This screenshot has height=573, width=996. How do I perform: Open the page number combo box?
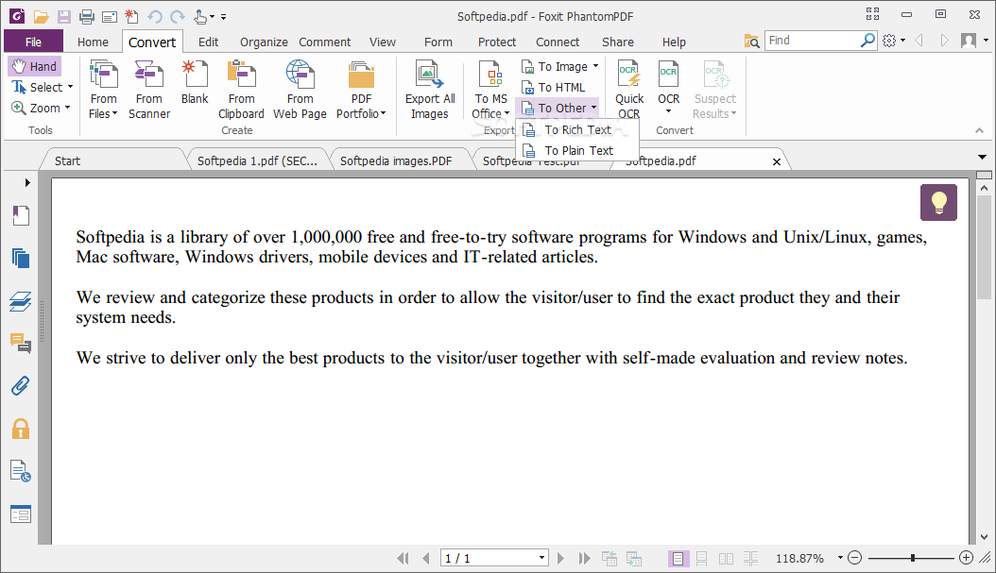pos(494,559)
